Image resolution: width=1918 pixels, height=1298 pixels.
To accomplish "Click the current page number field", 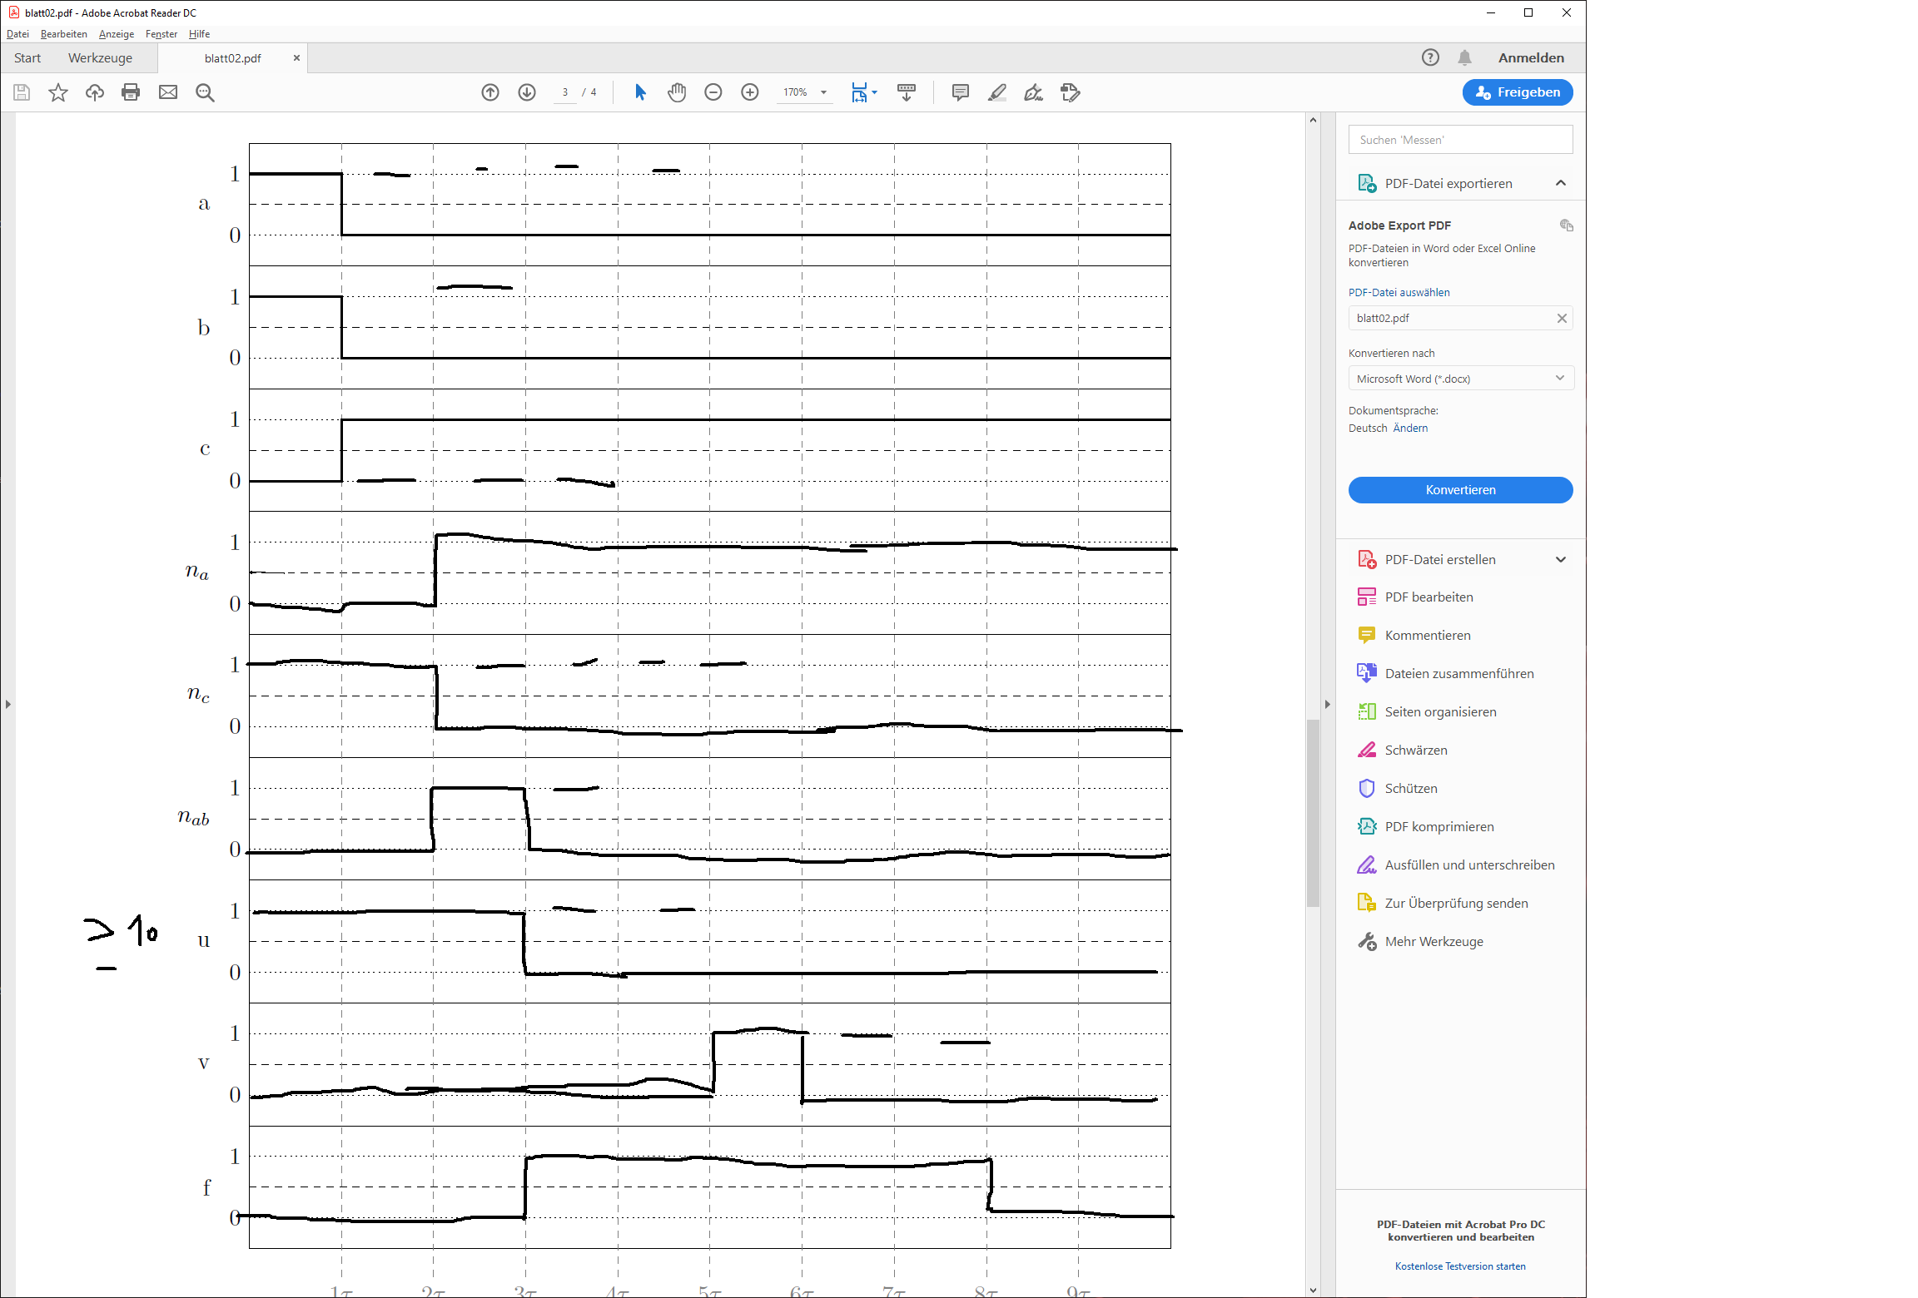I will tap(565, 92).
